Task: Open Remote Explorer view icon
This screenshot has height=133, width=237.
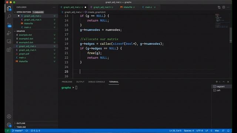Action: click(x=9, y=41)
